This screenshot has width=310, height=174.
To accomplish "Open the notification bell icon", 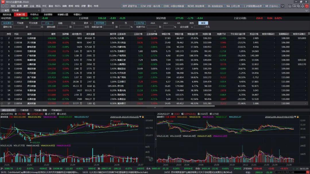I will pos(303,6).
